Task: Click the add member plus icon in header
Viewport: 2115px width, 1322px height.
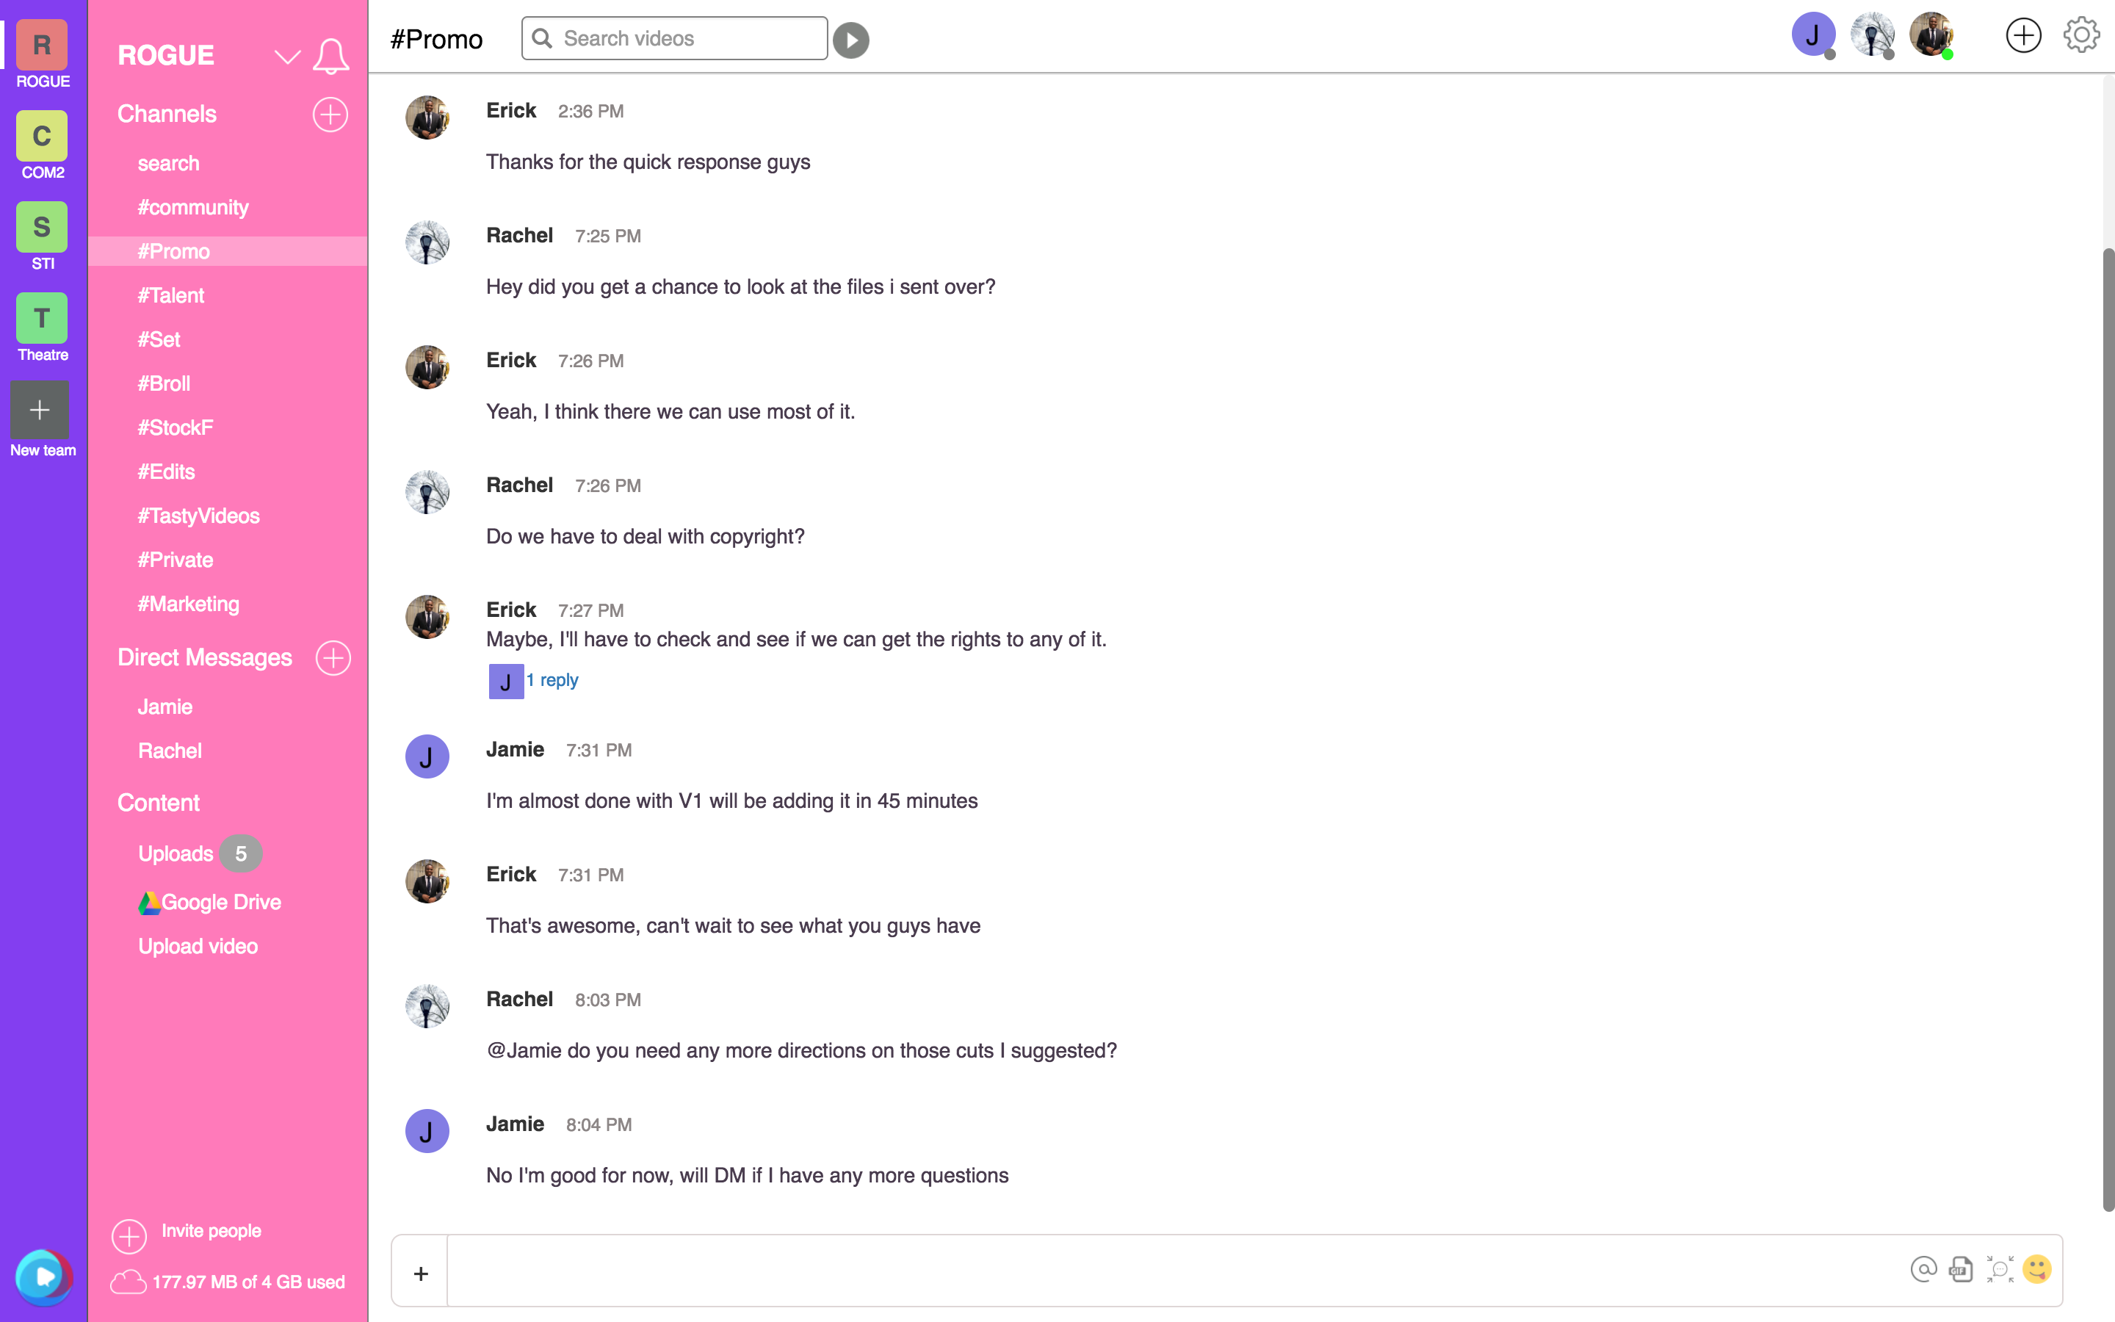Action: point(2023,36)
